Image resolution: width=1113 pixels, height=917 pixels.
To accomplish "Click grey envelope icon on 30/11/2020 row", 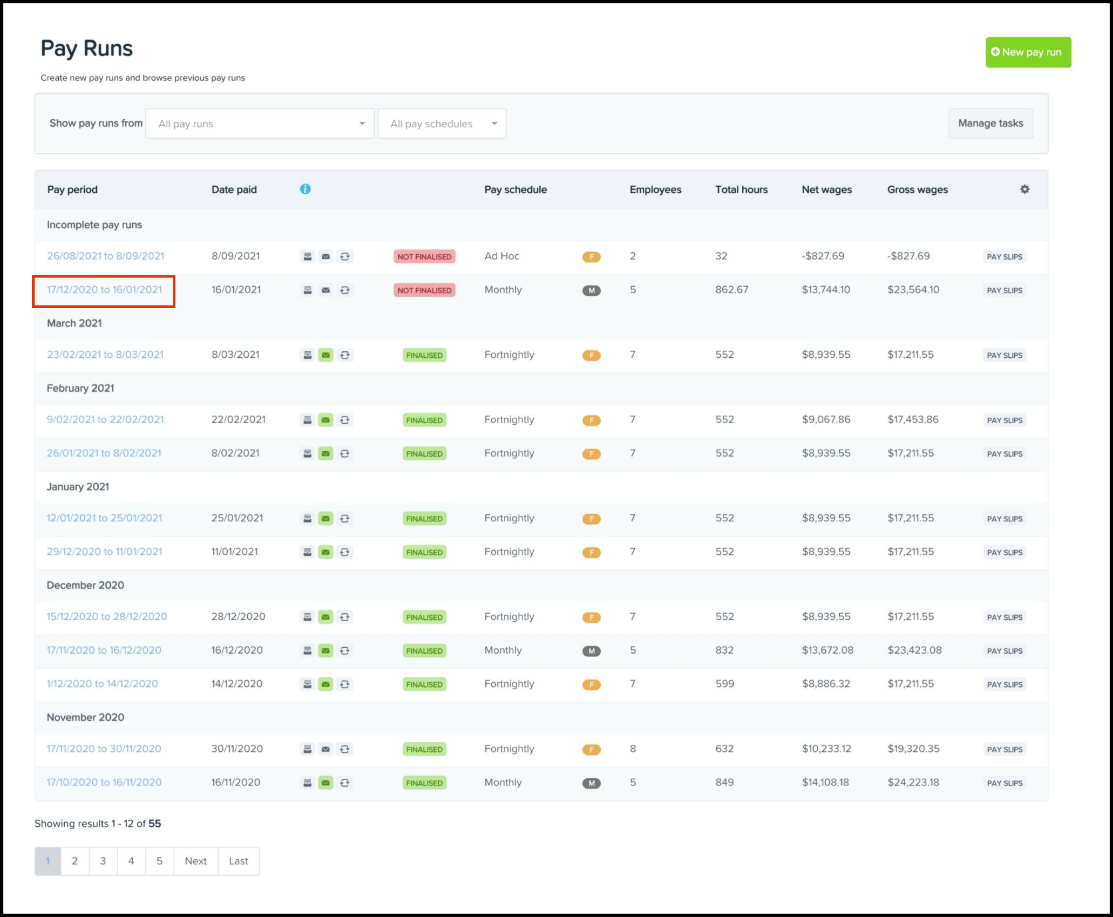I will pos(325,749).
